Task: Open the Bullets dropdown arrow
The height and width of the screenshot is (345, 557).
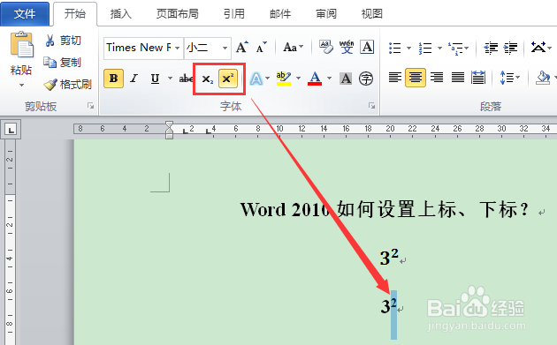Action: click(408, 48)
